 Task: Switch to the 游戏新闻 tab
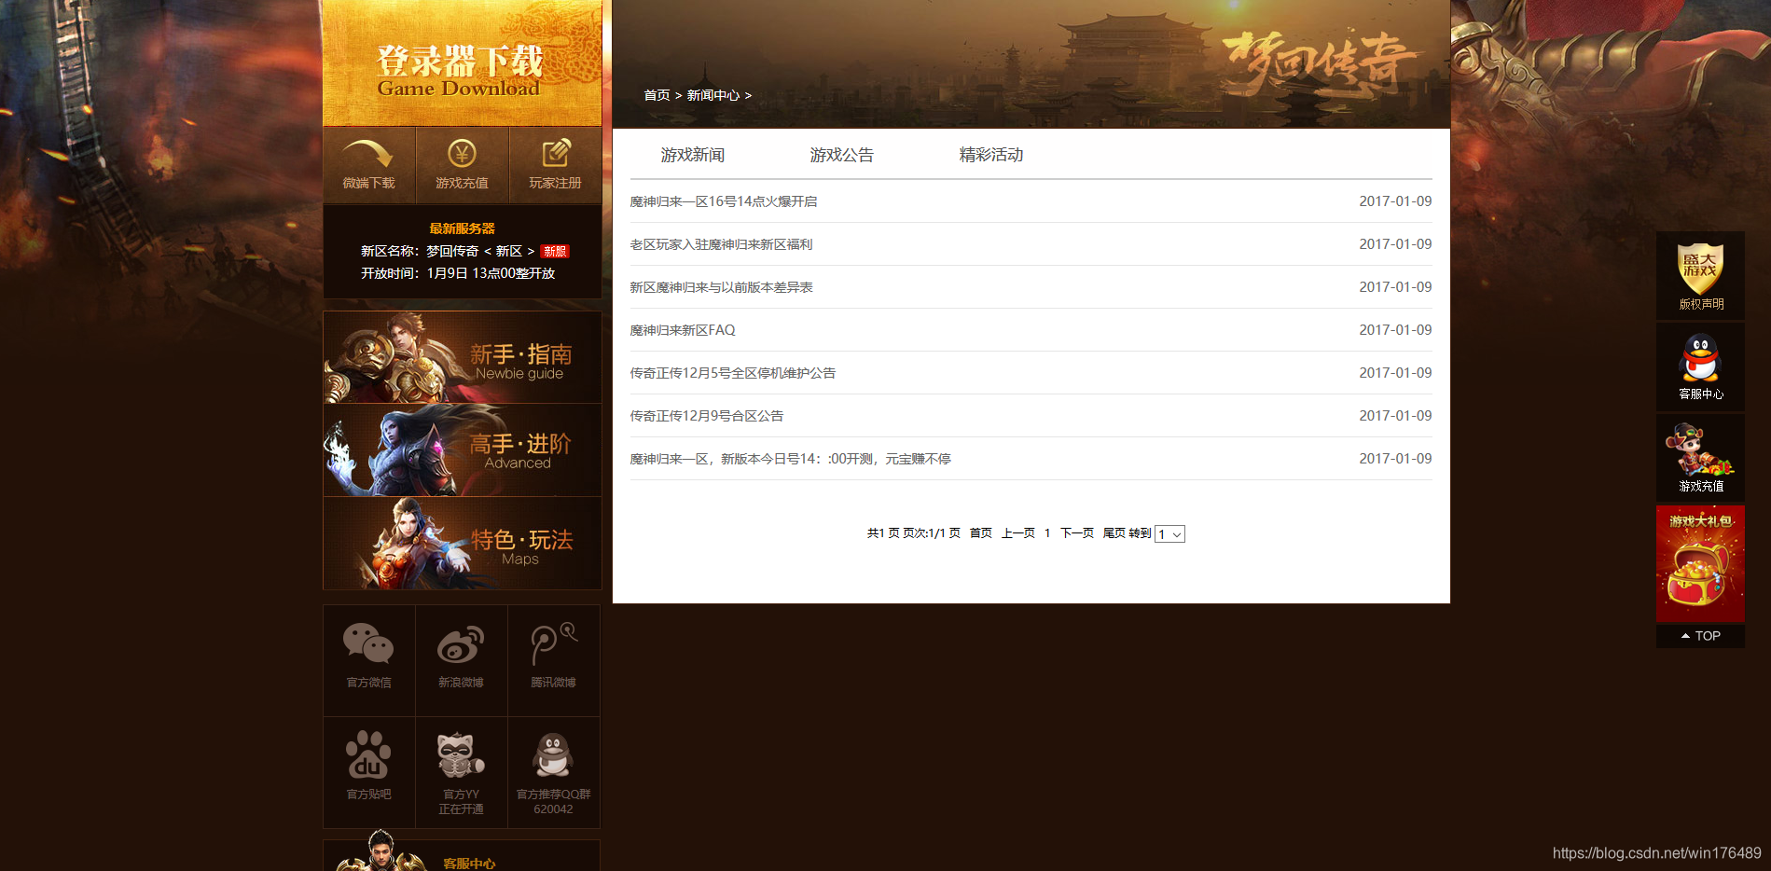[692, 155]
